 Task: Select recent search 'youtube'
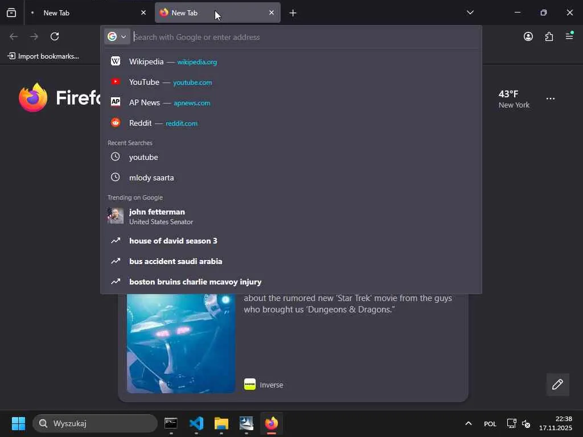291,157
